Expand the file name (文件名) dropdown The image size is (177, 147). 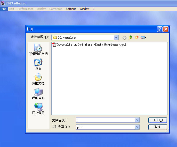tap(137, 120)
